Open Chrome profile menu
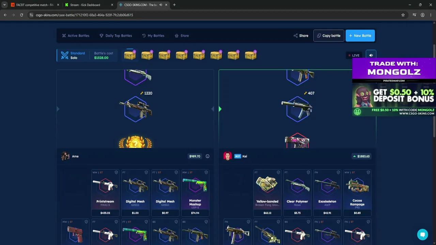 (x=422, y=15)
